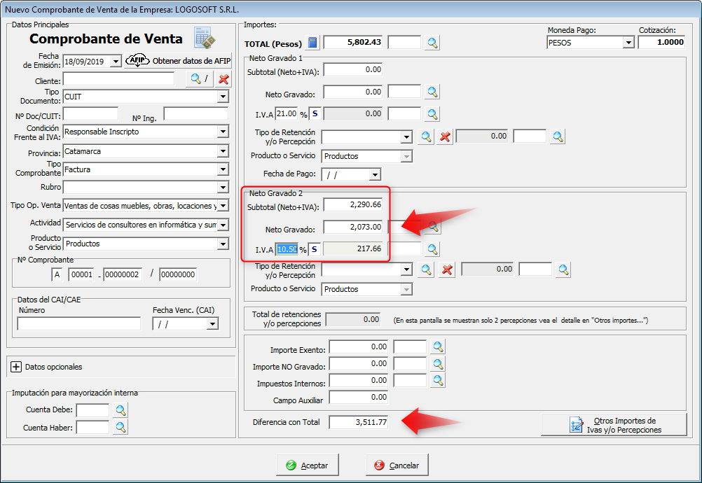Click magnifier beside Neto Gravado 1 field
Image resolution: width=702 pixels, height=483 pixels.
coord(432,92)
